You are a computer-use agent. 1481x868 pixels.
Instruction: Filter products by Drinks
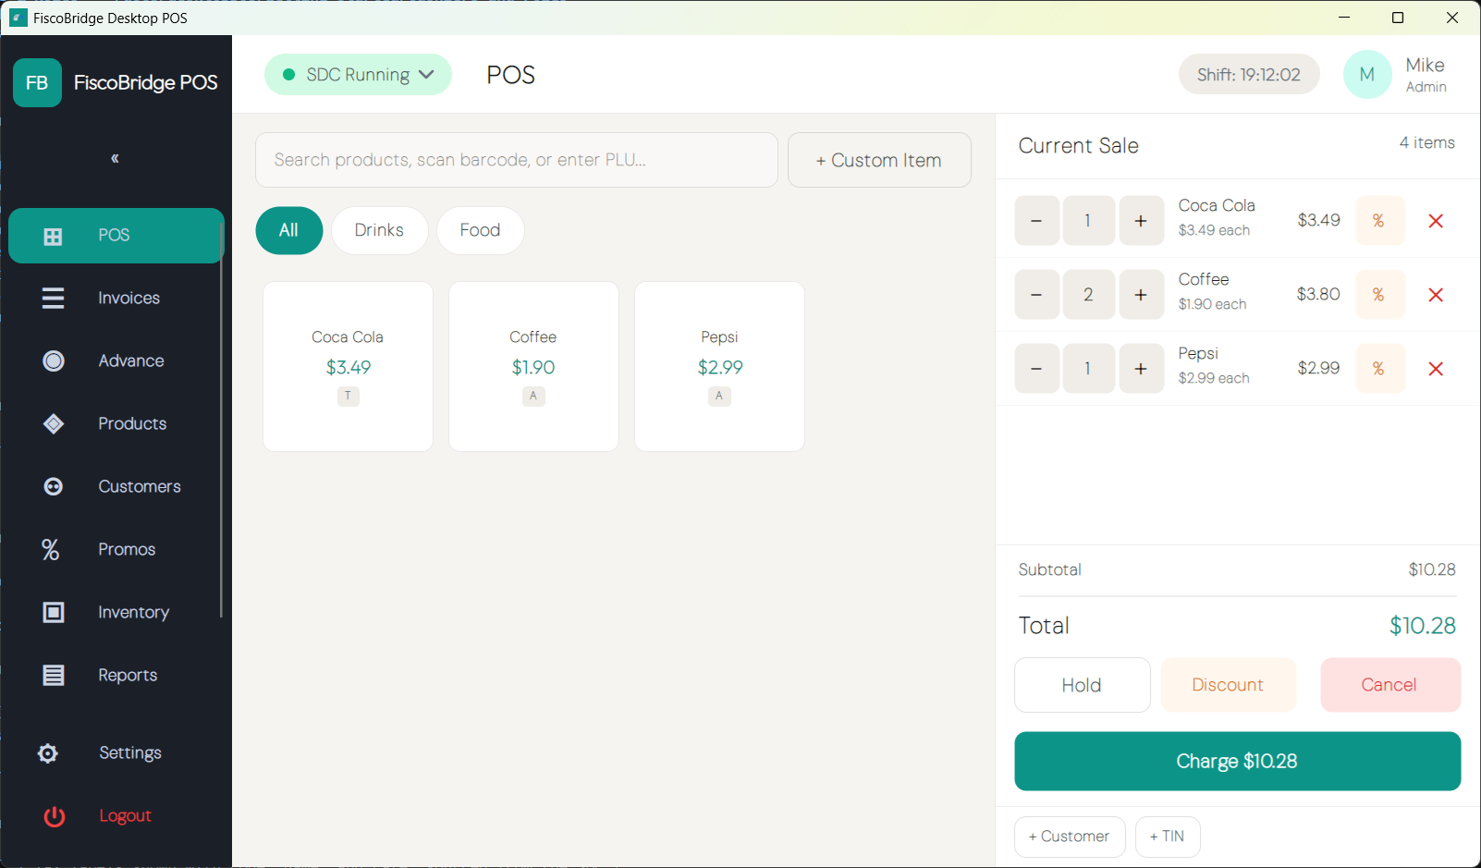point(379,230)
